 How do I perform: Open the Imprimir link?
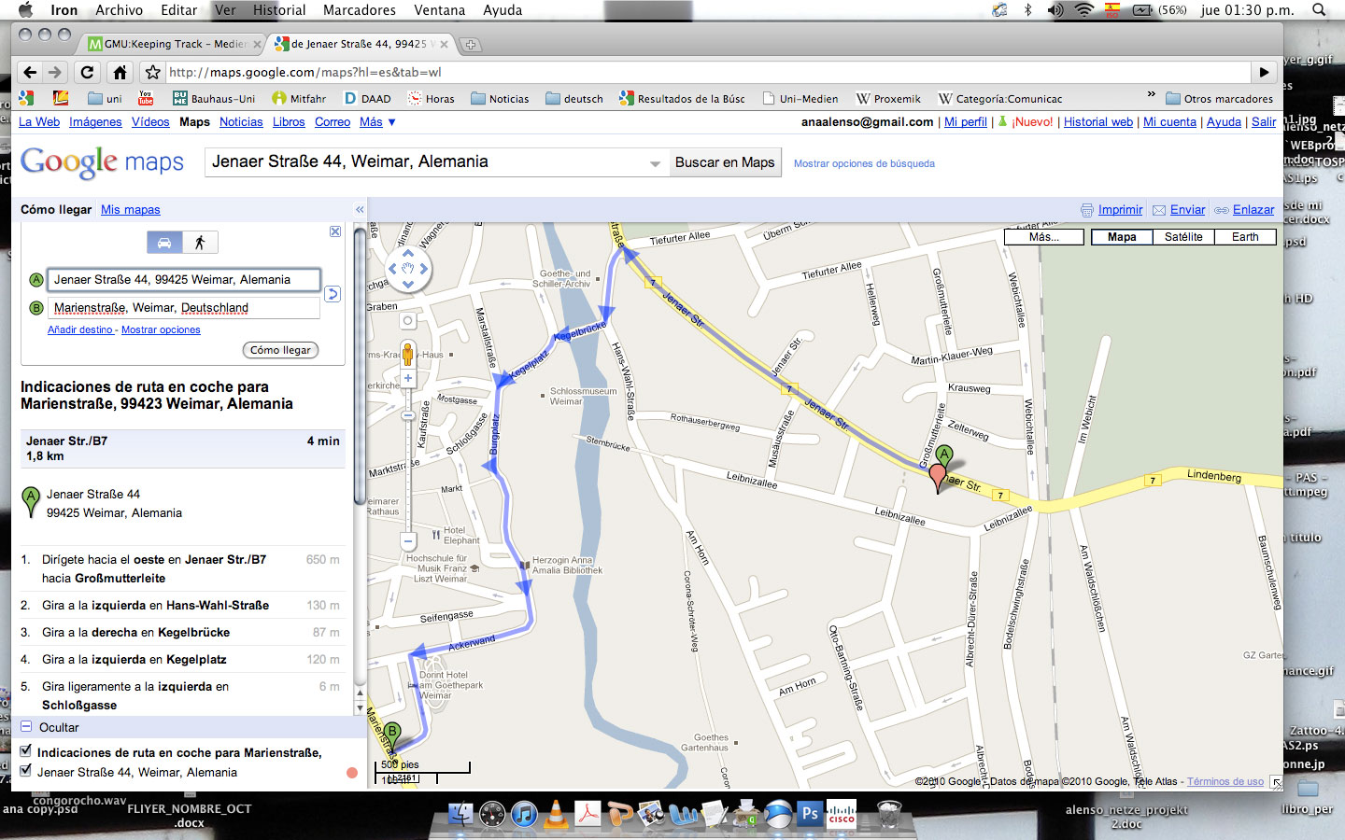pos(1121,210)
